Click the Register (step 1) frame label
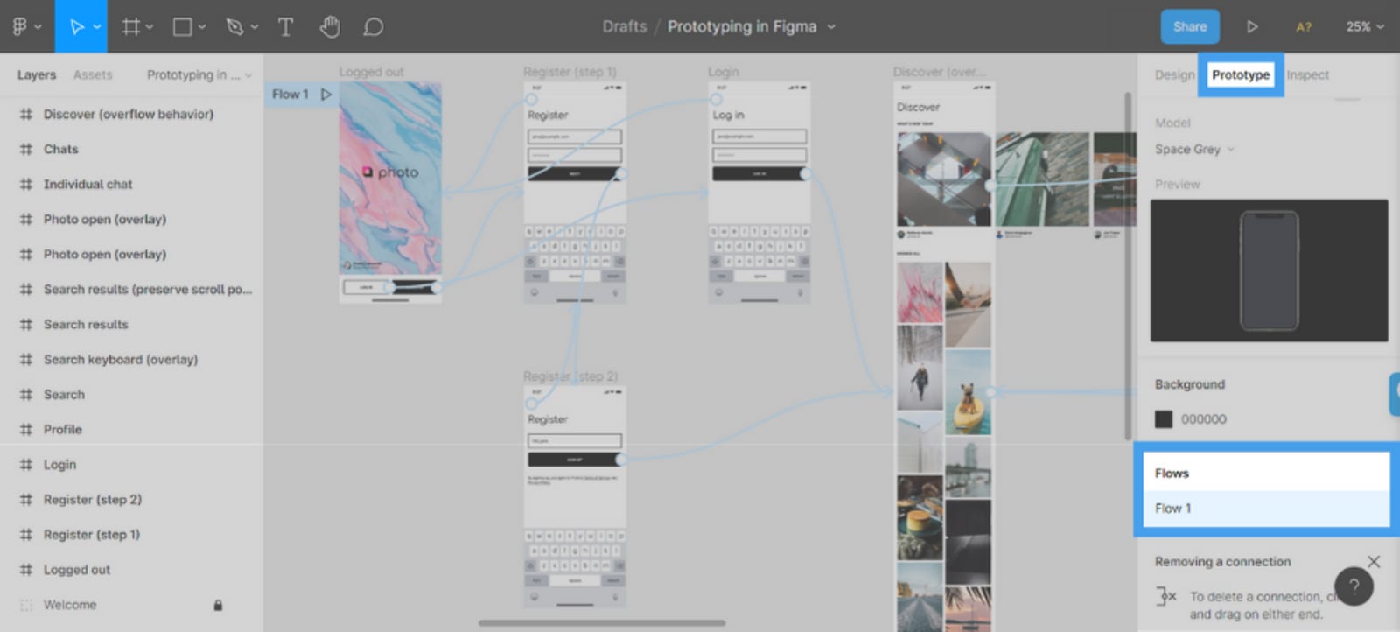Screen dimensions: 1400x632 tap(570, 72)
